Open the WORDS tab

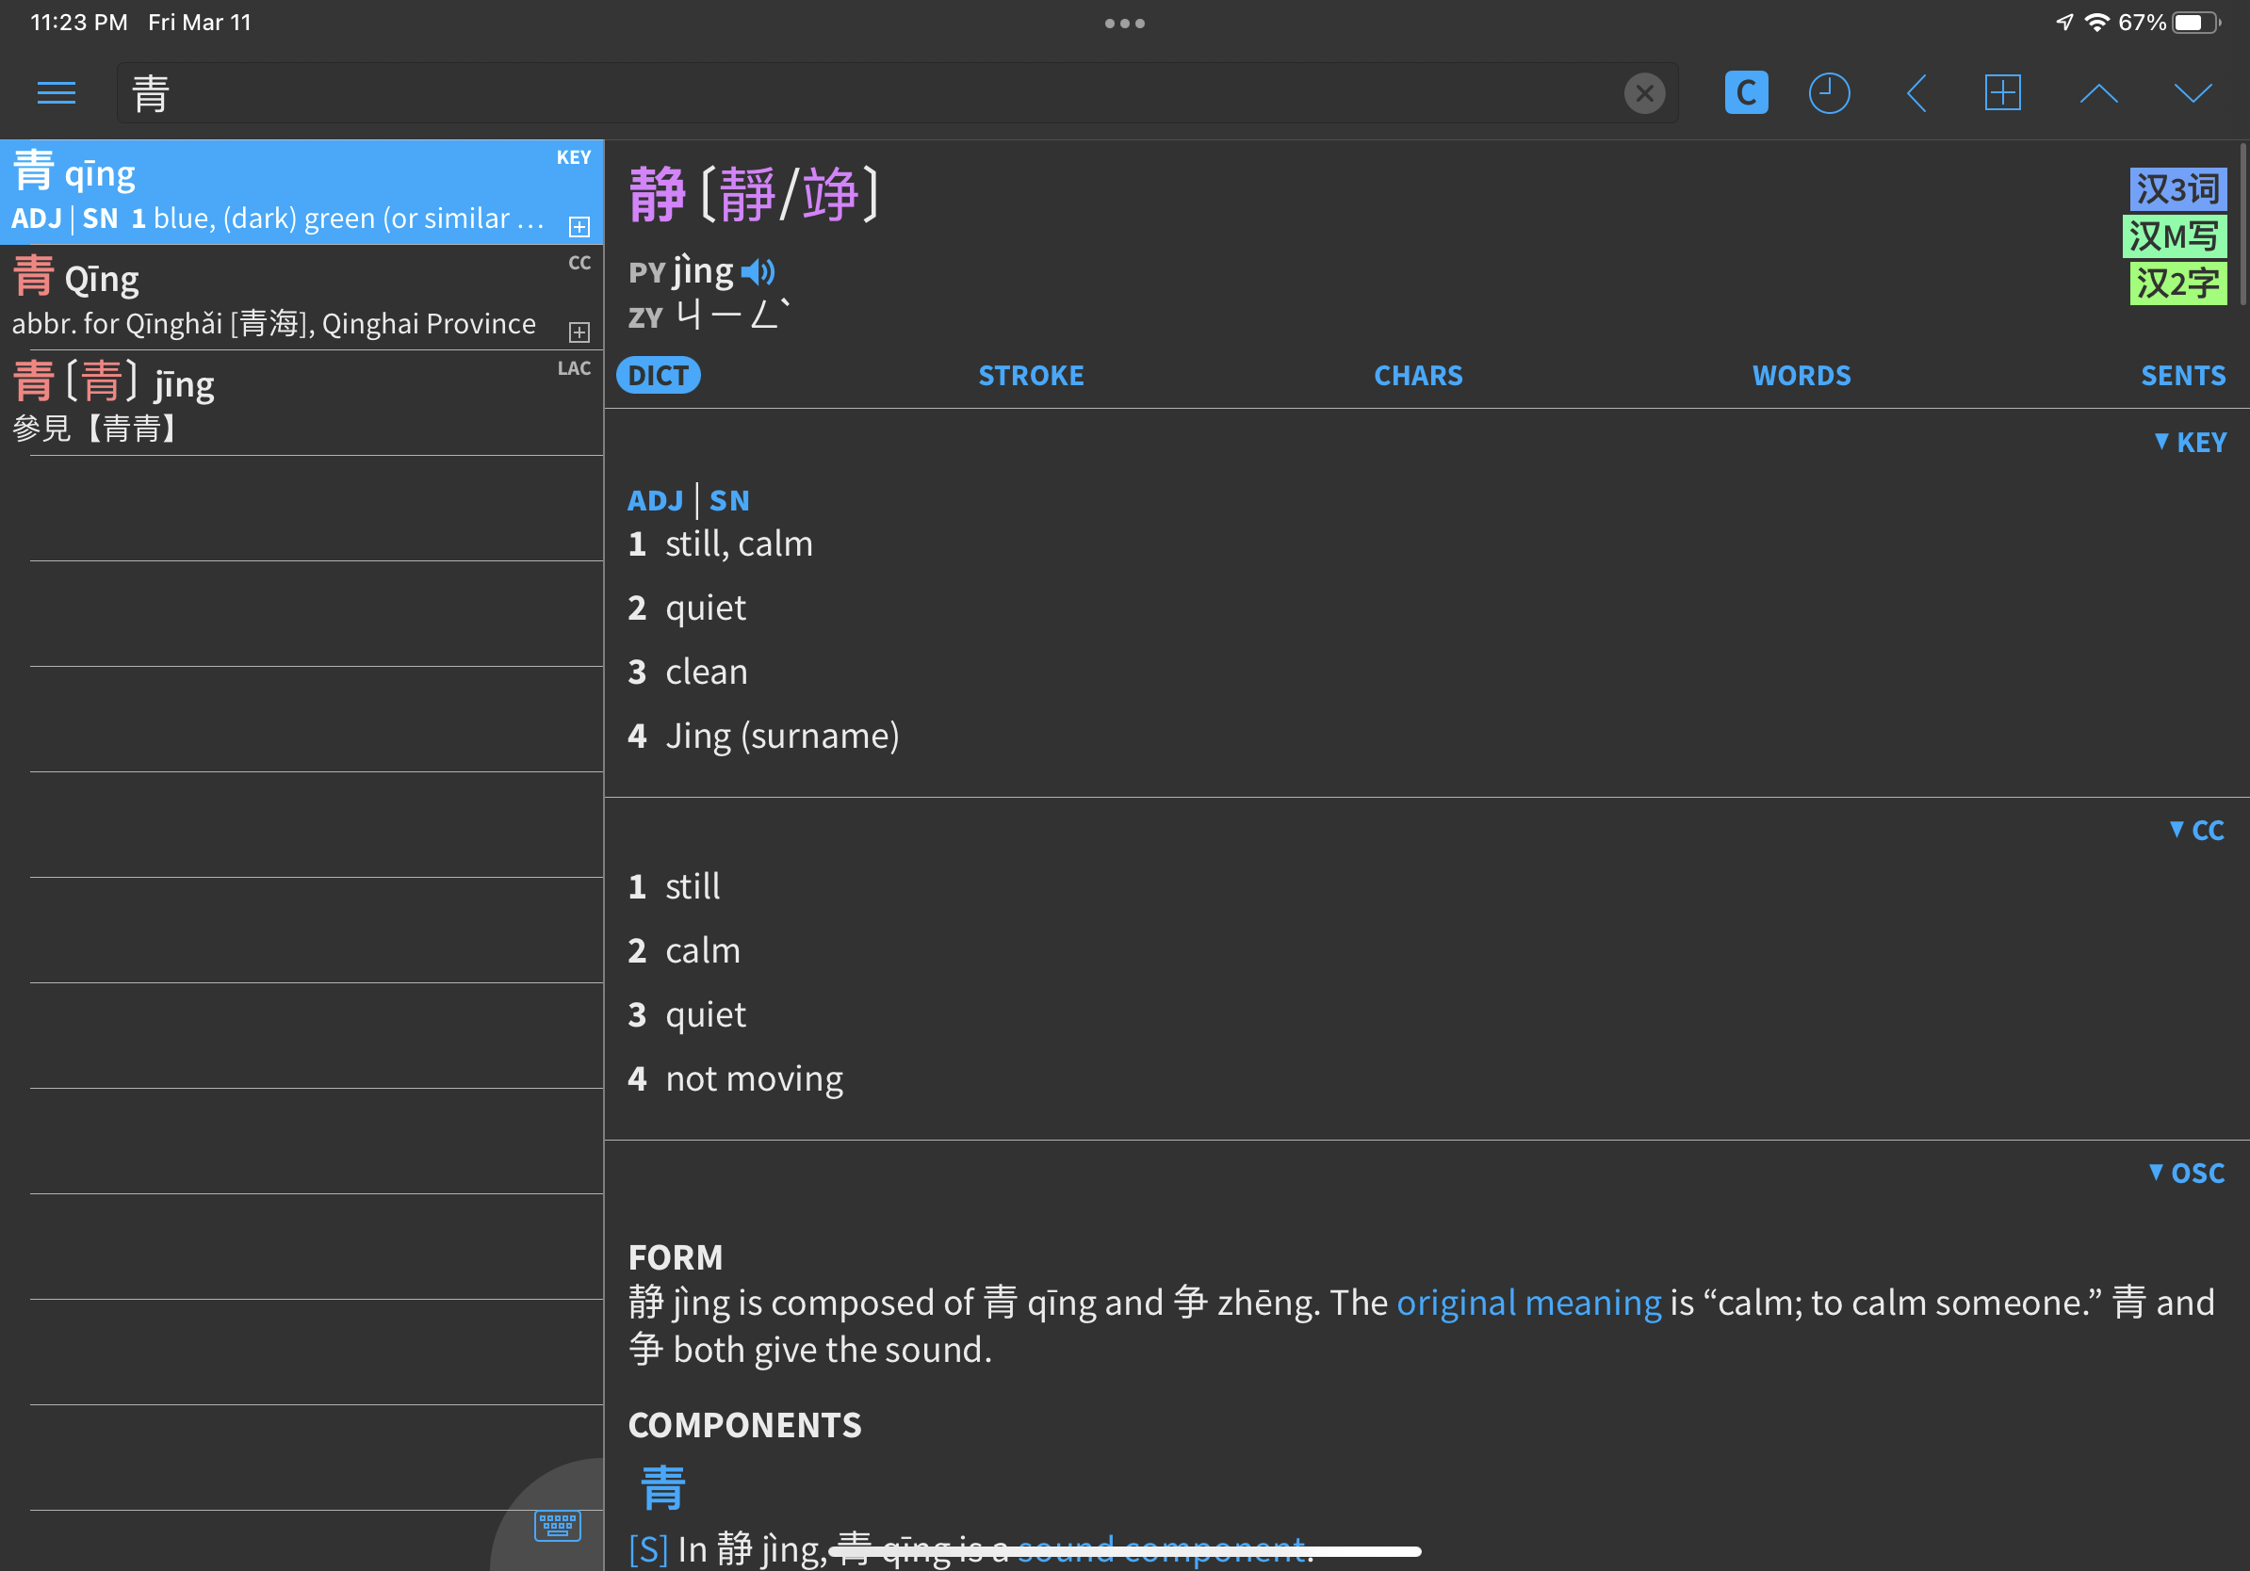pos(1802,375)
